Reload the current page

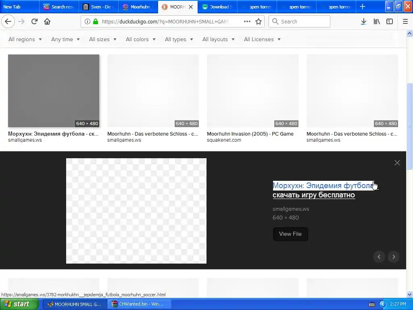pos(34,21)
